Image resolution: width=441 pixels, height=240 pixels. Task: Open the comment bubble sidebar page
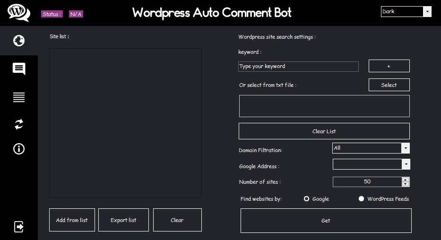coord(19,69)
